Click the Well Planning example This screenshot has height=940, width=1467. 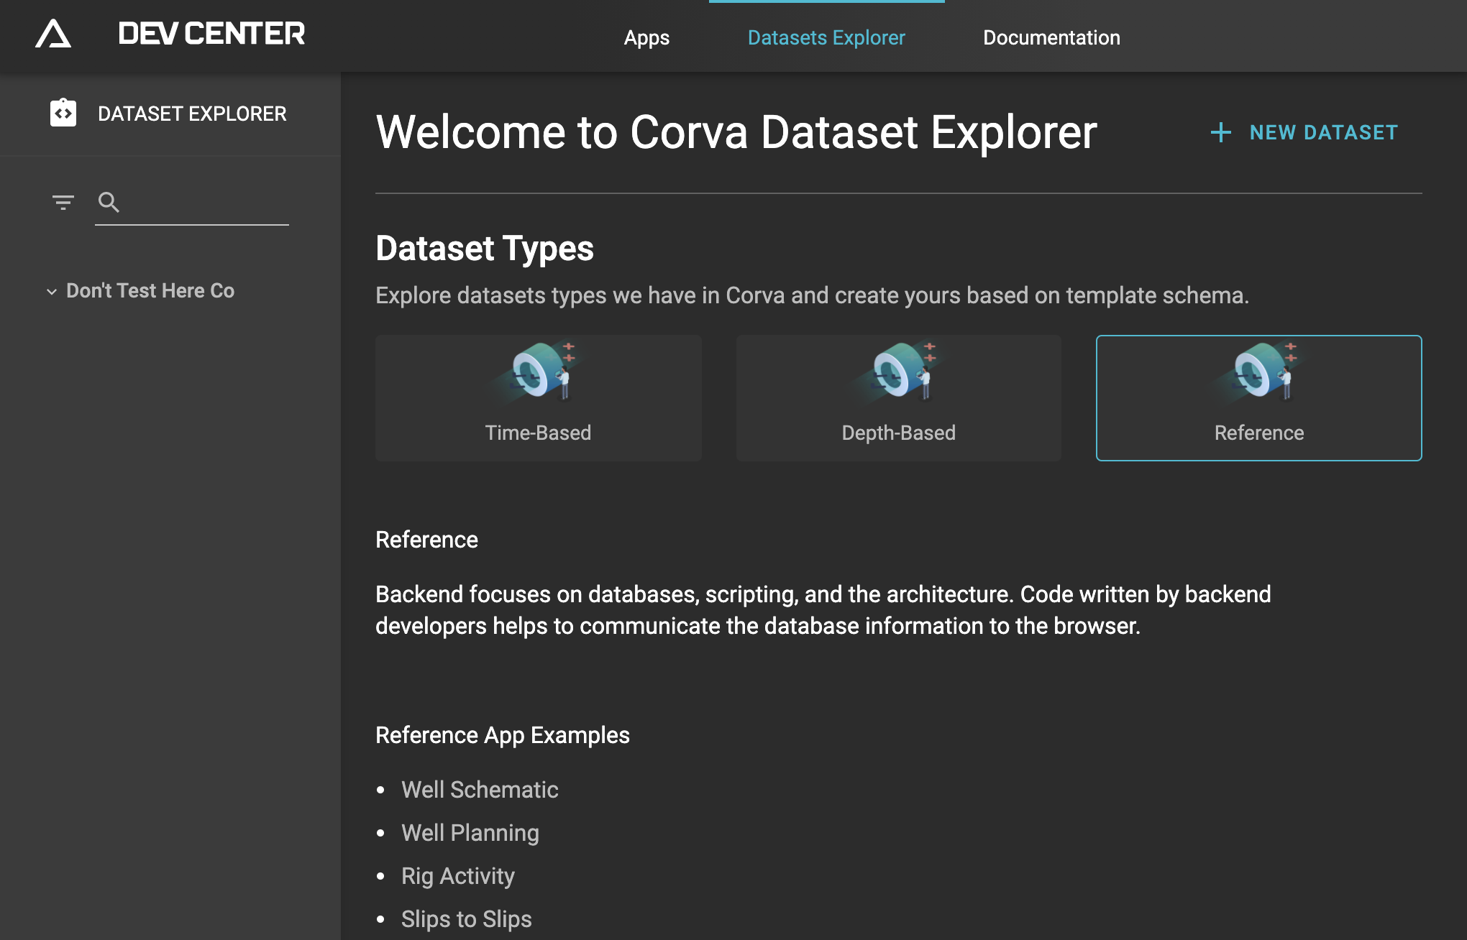(470, 833)
